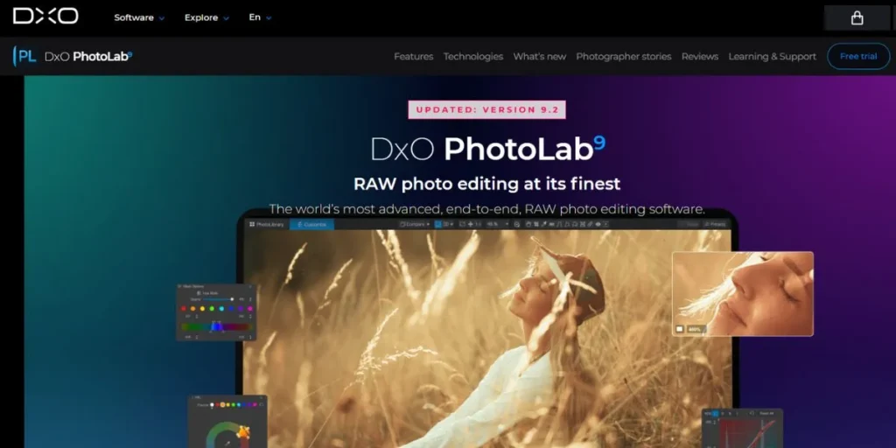Click the Compare button in the preview toolbar

click(x=414, y=225)
